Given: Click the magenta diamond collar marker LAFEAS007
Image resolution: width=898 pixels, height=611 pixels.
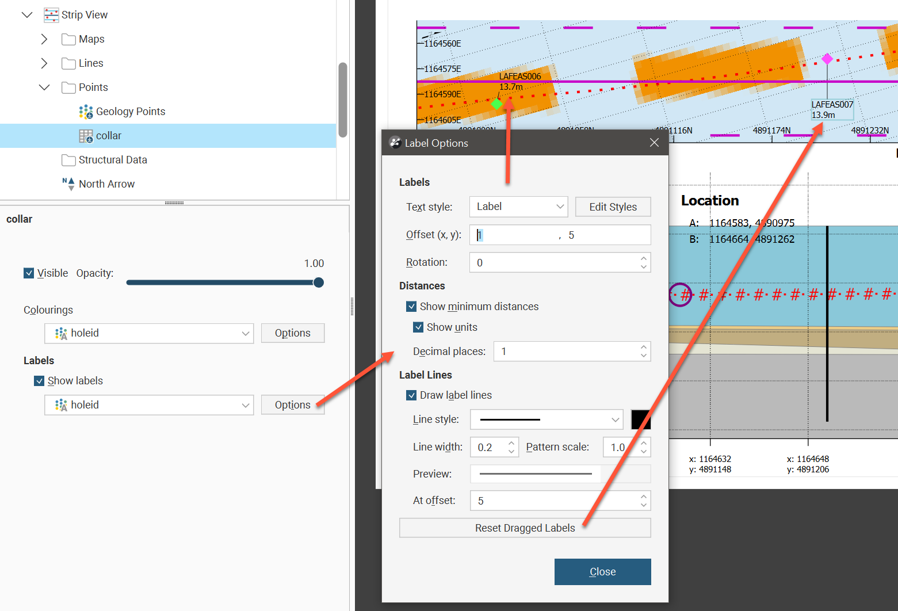Looking at the screenshot, I should (827, 59).
